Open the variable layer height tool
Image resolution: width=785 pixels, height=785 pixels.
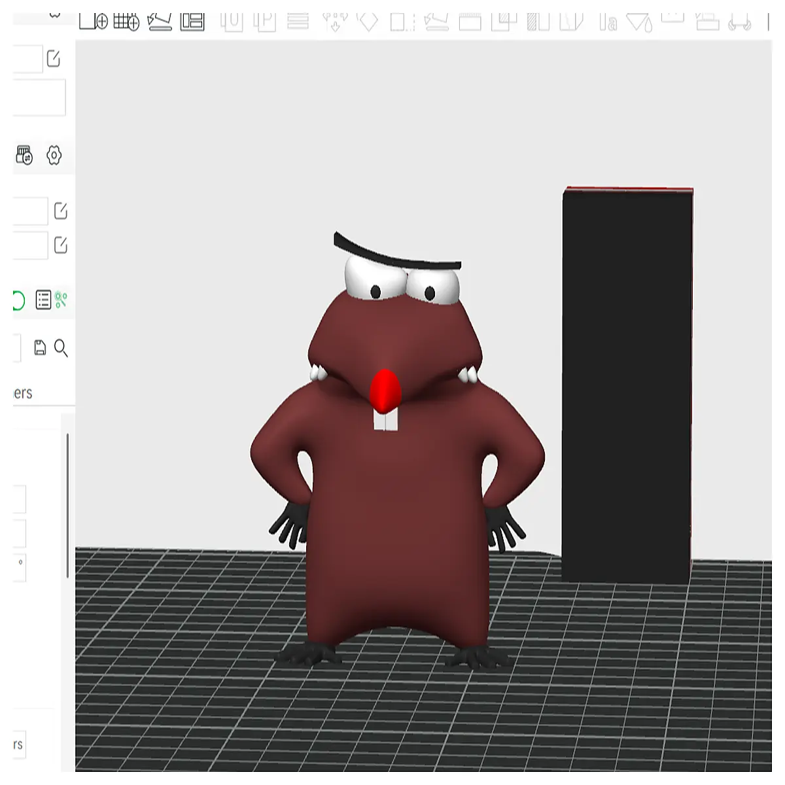pyautogui.click(x=298, y=22)
